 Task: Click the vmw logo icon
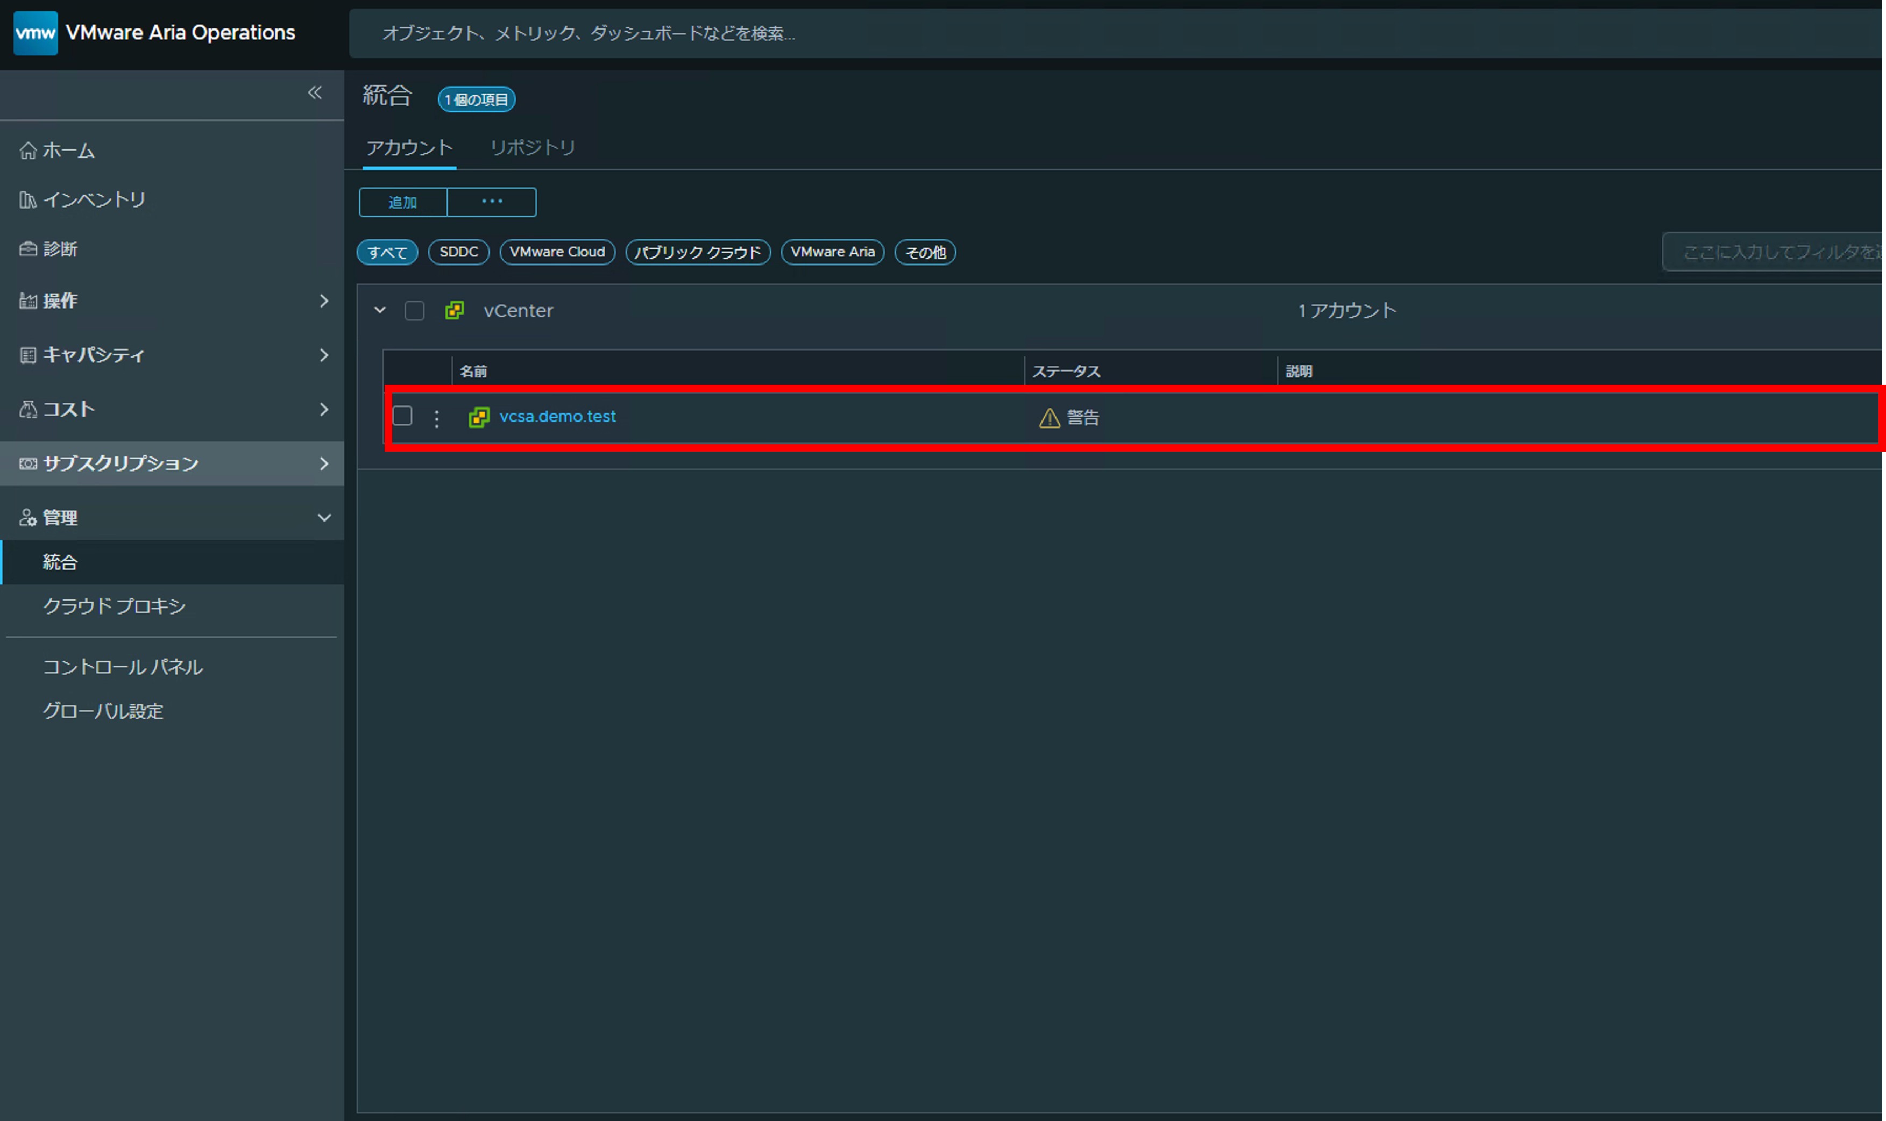36,33
